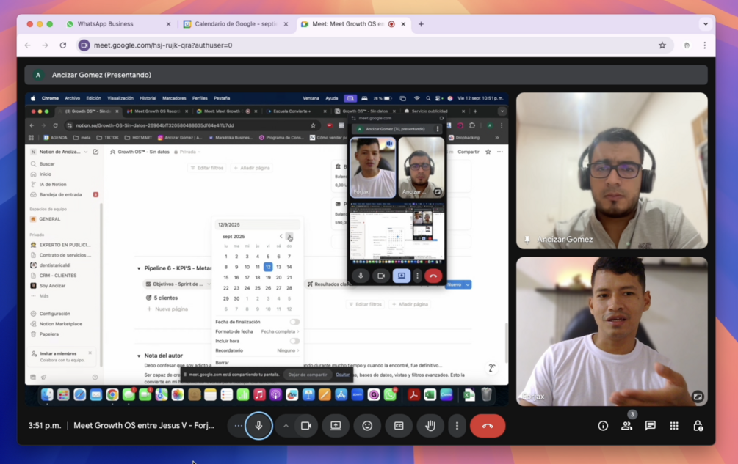Click the 12/9/2025 date field in shared screen
The width and height of the screenshot is (738, 464).
point(257,224)
